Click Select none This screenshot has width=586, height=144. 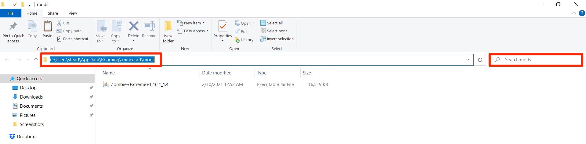pos(274,31)
